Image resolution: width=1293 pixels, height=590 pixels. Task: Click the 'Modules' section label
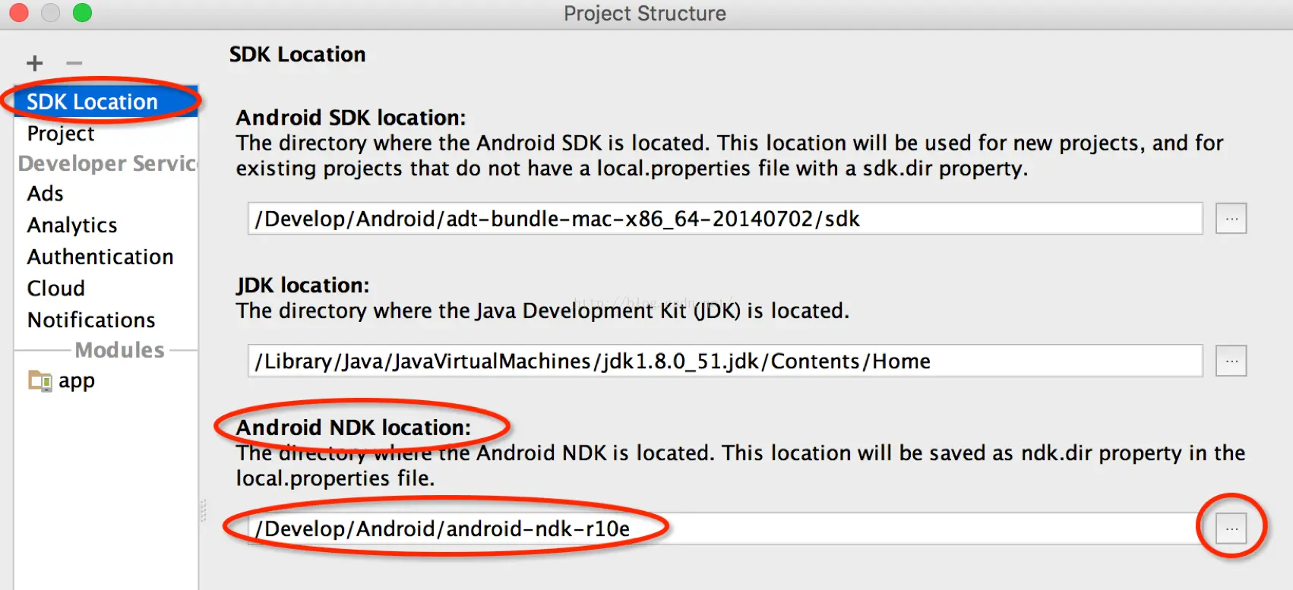tap(120, 350)
